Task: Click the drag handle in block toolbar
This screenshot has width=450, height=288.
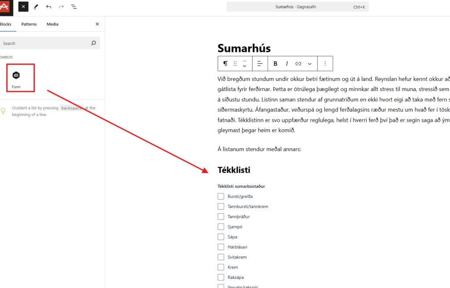Action: click(x=235, y=64)
